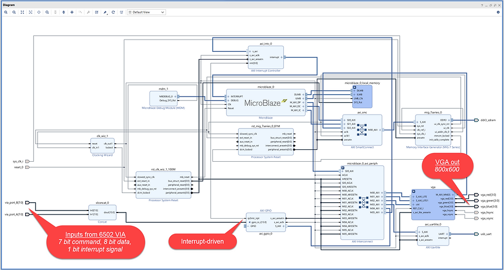Image resolution: width=504 pixels, height=270 pixels.
Task: Click the Optimize Routing toolbar icon
Action: click(x=121, y=12)
